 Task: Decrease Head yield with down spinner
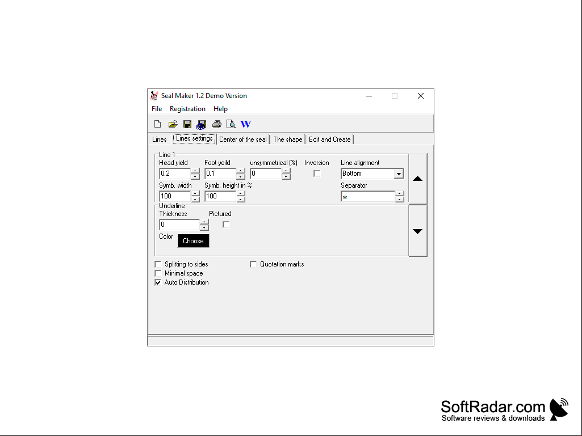point(195,176)
